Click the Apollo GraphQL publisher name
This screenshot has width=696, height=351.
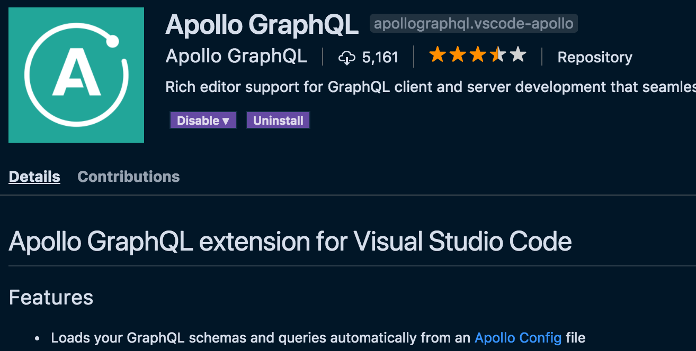[x=236, y=56]
